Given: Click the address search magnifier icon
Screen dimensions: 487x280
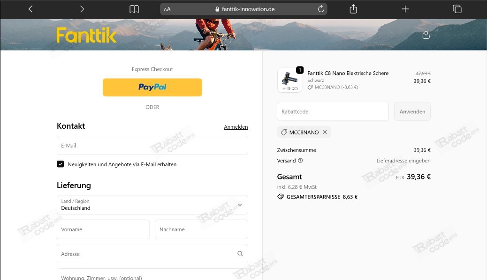Looking at the screenshot, I should [240, 253].
